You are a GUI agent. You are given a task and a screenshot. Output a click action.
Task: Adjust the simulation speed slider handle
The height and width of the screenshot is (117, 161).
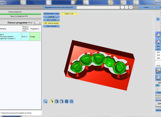tap(157, 89)
